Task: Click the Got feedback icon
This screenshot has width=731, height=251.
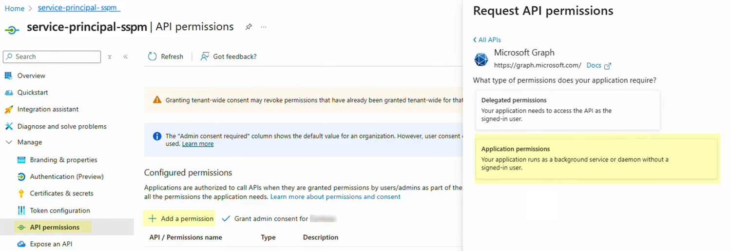Action: (x=205, y=57)
